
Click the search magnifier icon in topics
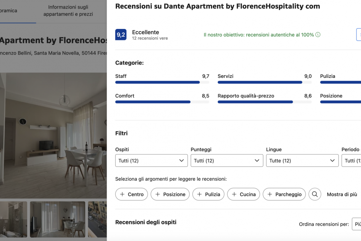[315, 194]
